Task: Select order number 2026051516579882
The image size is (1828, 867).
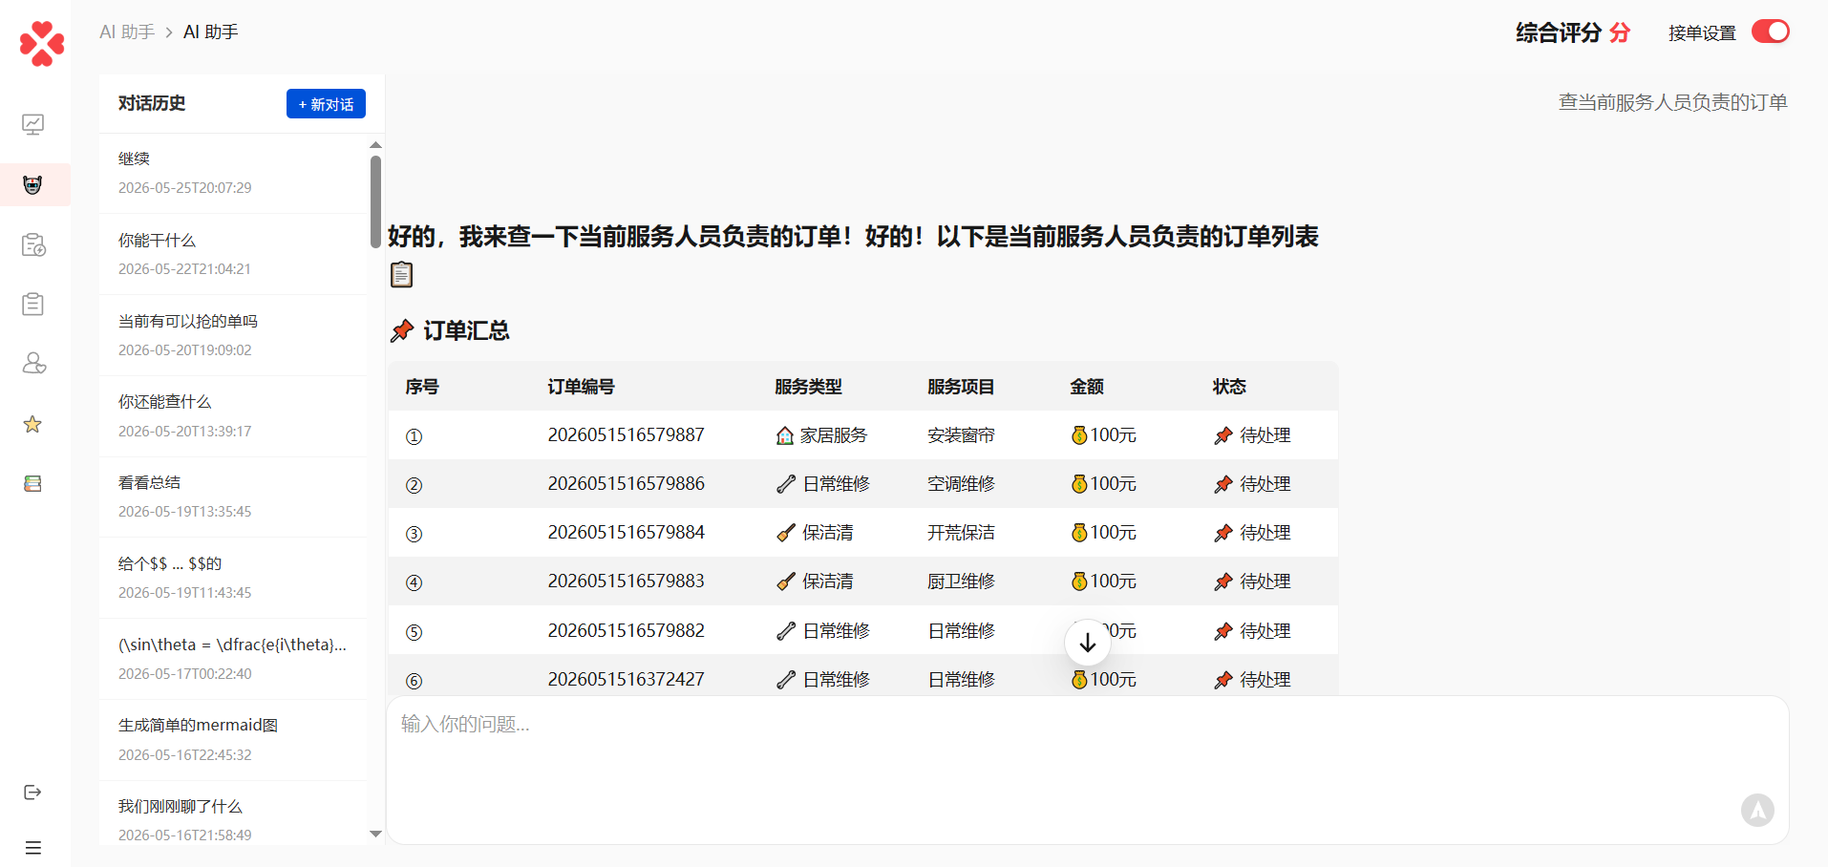Action: (626, 631)
